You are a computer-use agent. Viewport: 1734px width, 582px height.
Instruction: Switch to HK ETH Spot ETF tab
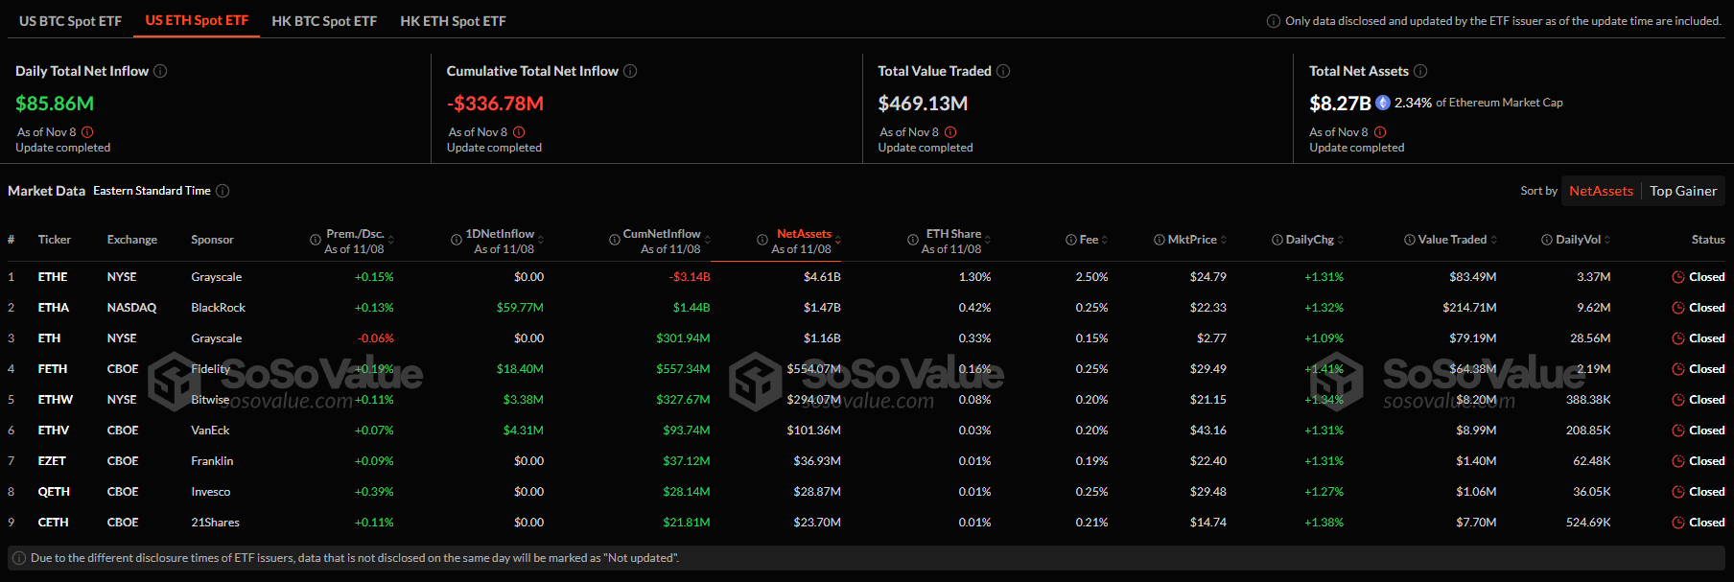(x=453, y=21)
